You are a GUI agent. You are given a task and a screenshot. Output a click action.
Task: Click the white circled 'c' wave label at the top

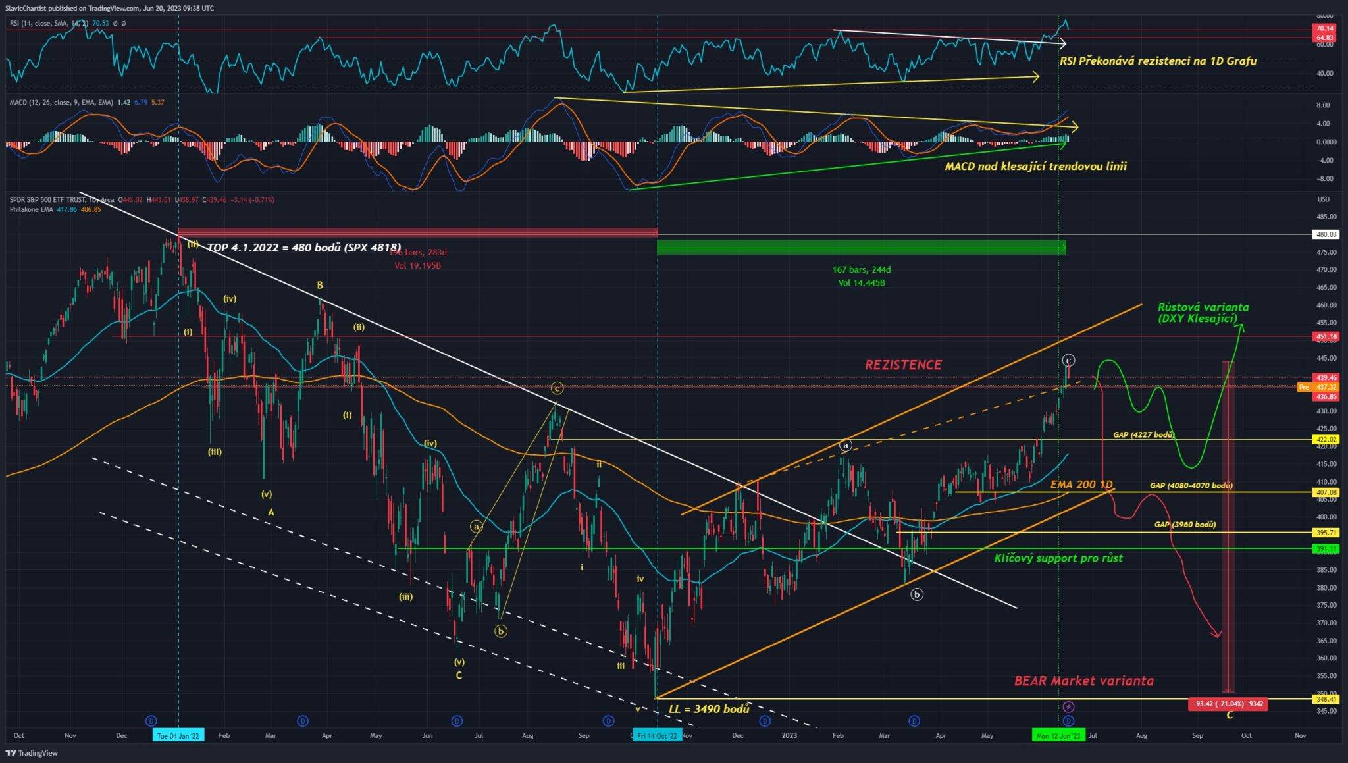pos(1068,360)
